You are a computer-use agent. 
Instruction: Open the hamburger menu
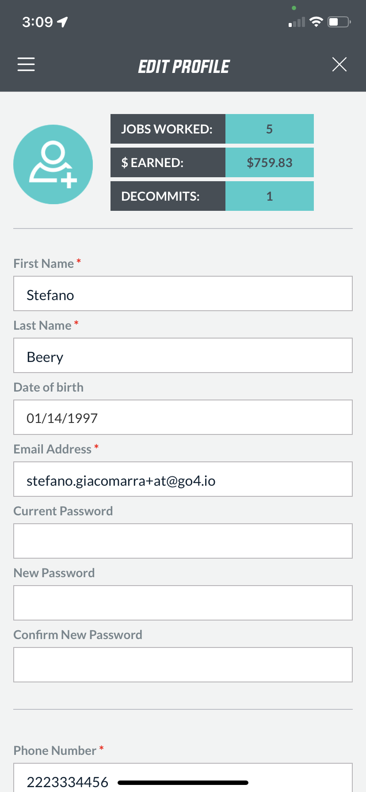click(x=26, y=65)
